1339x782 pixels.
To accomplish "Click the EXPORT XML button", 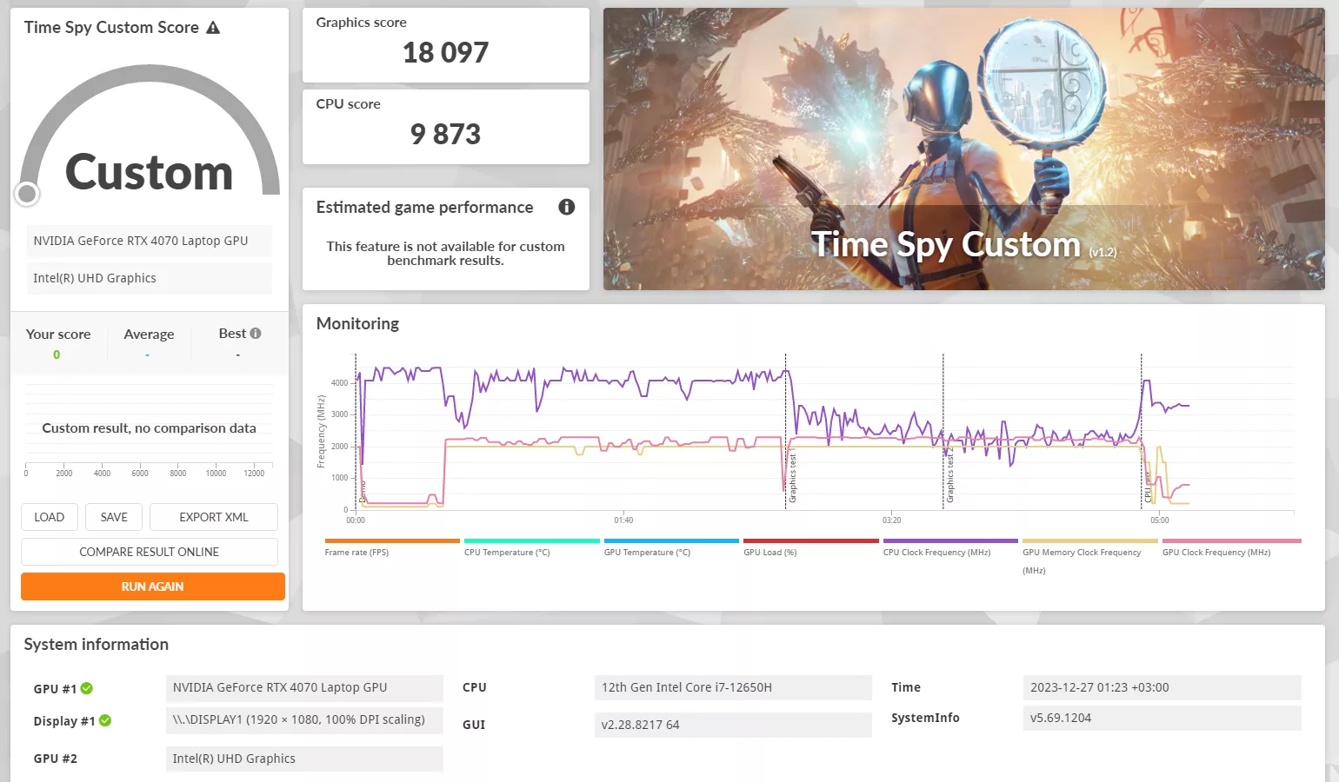I will [x=214, y=517].
